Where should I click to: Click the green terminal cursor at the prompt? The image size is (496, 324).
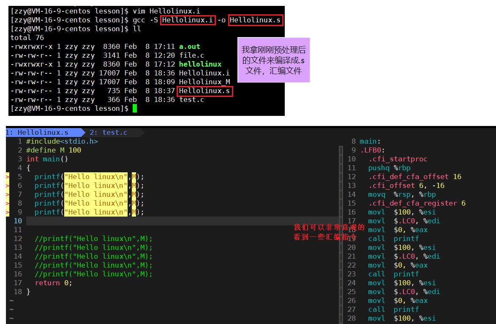tap(135, 109)
